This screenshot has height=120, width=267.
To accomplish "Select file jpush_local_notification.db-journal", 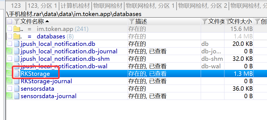I will tap(69, 51).
